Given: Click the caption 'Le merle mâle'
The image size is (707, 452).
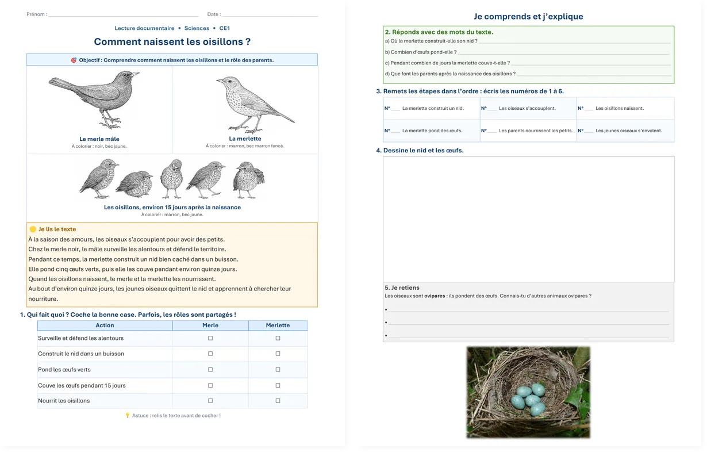Looking at the screenshot, I should [x=99, y=139].
